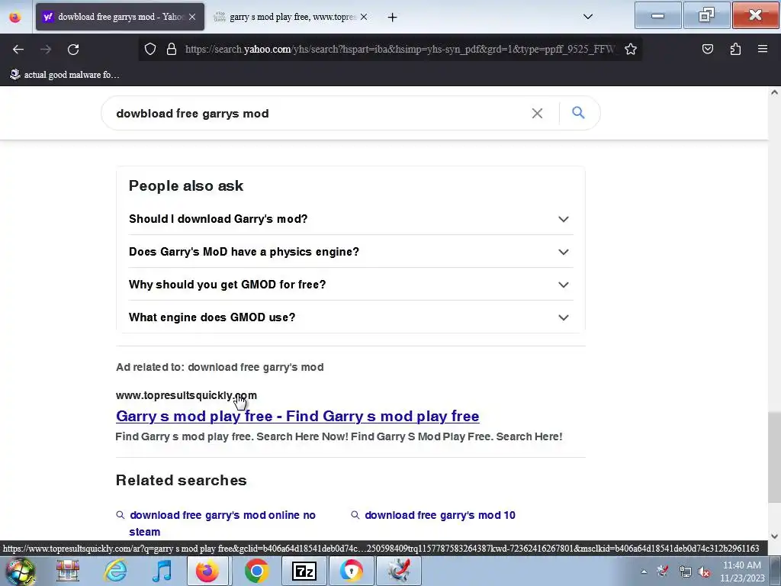Launch the music player taskbar icon
The height and width of the screenshot is (586, 781).
[x=162, y=571]
